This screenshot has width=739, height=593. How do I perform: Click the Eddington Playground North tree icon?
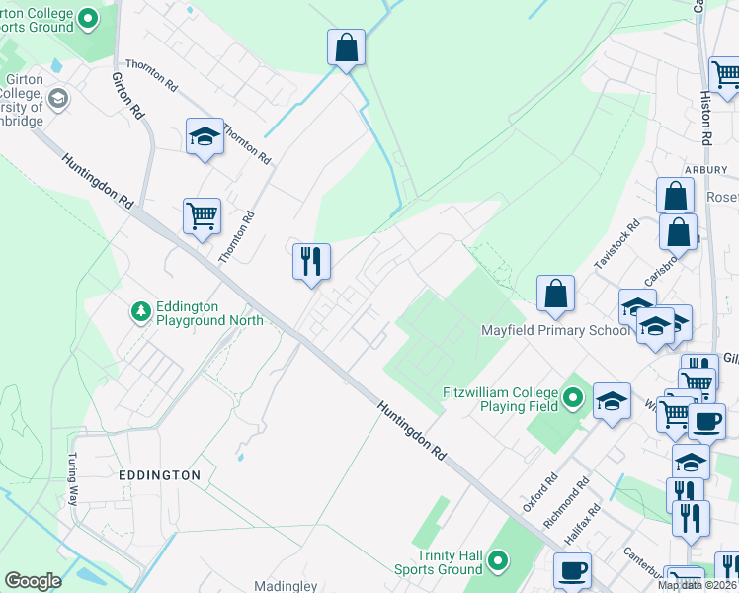tap(141, 312)
